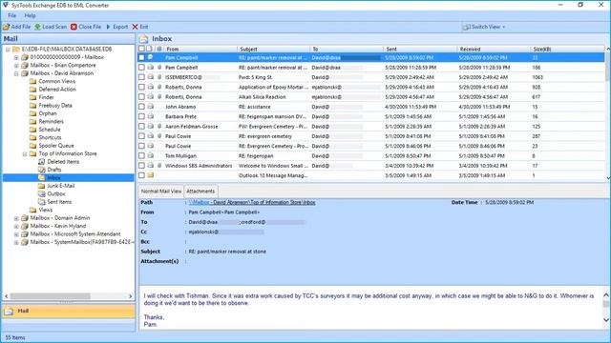Click the Switch View icon
Screen dimensions: 611x343
click(x=466, y=27)
